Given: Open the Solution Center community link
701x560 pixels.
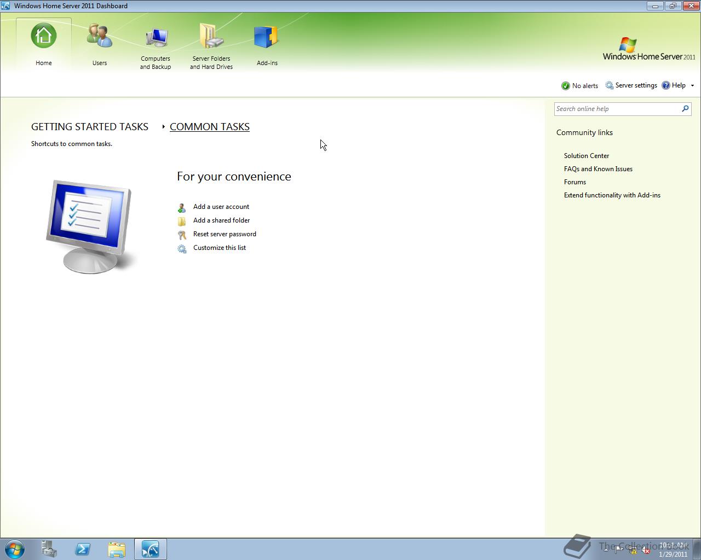Looking at the screenshot, I should coord(587,156).
